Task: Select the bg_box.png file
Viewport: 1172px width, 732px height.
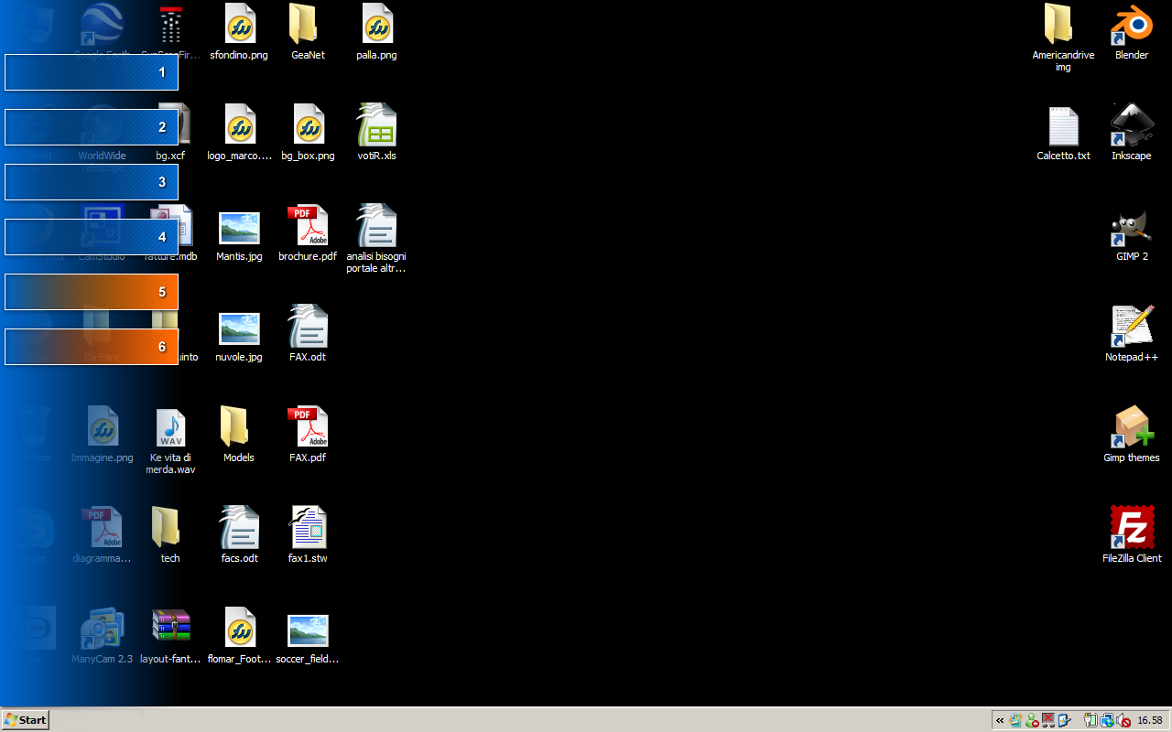Action: [x=308, y=133]
